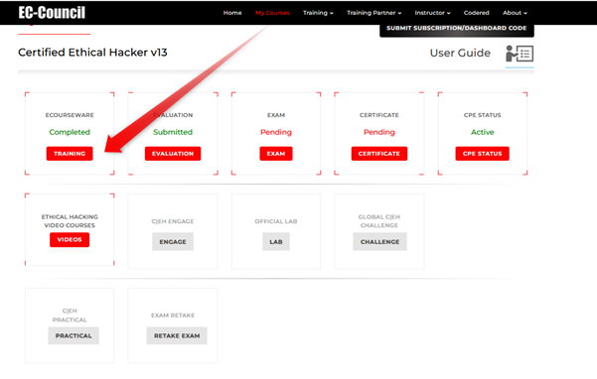Screen dimensions: 597x379
Task: Click the green Completed status text
Action: pyautogui.click(x=70, y=132)
